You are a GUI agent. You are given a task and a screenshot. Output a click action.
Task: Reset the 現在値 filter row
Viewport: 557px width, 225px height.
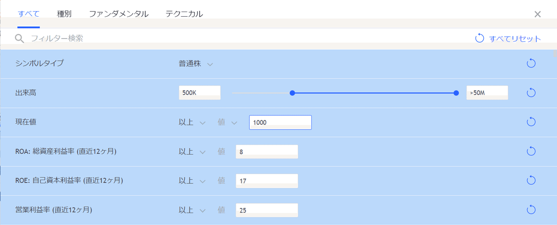531,122
